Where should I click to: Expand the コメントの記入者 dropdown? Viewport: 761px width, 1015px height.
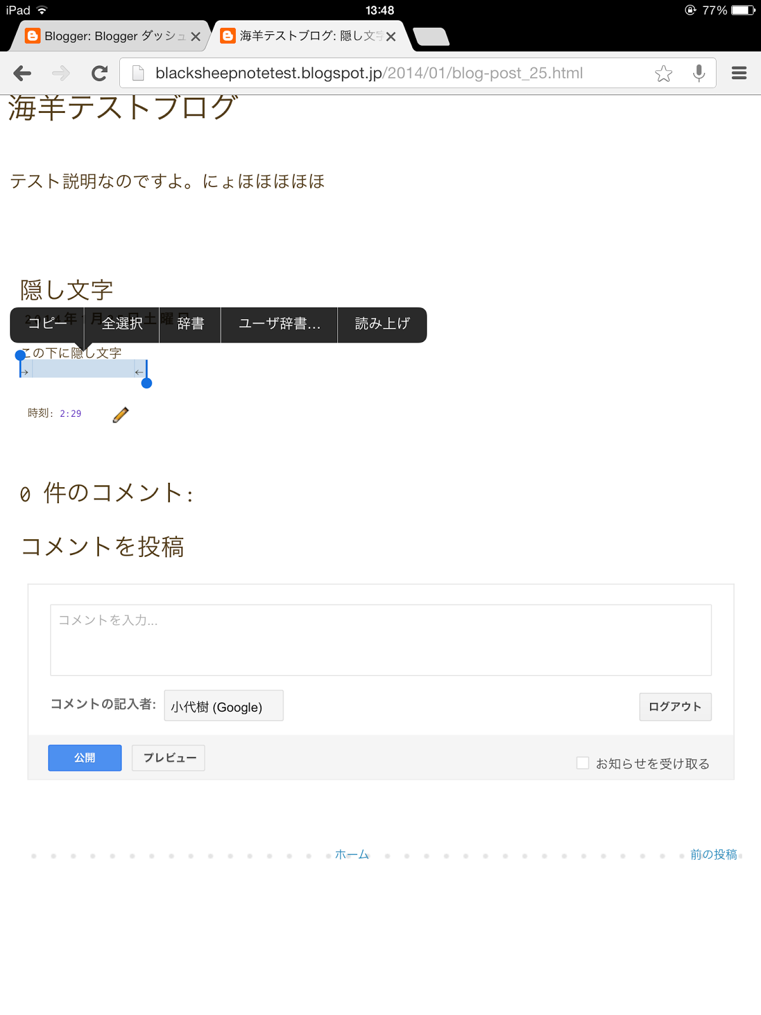[224, 706]
